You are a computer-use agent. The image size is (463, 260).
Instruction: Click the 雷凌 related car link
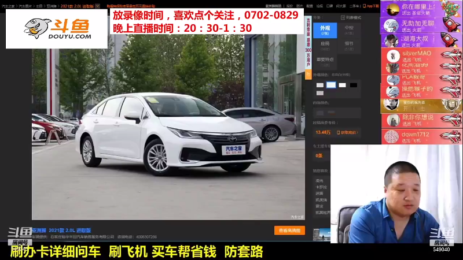319,206
